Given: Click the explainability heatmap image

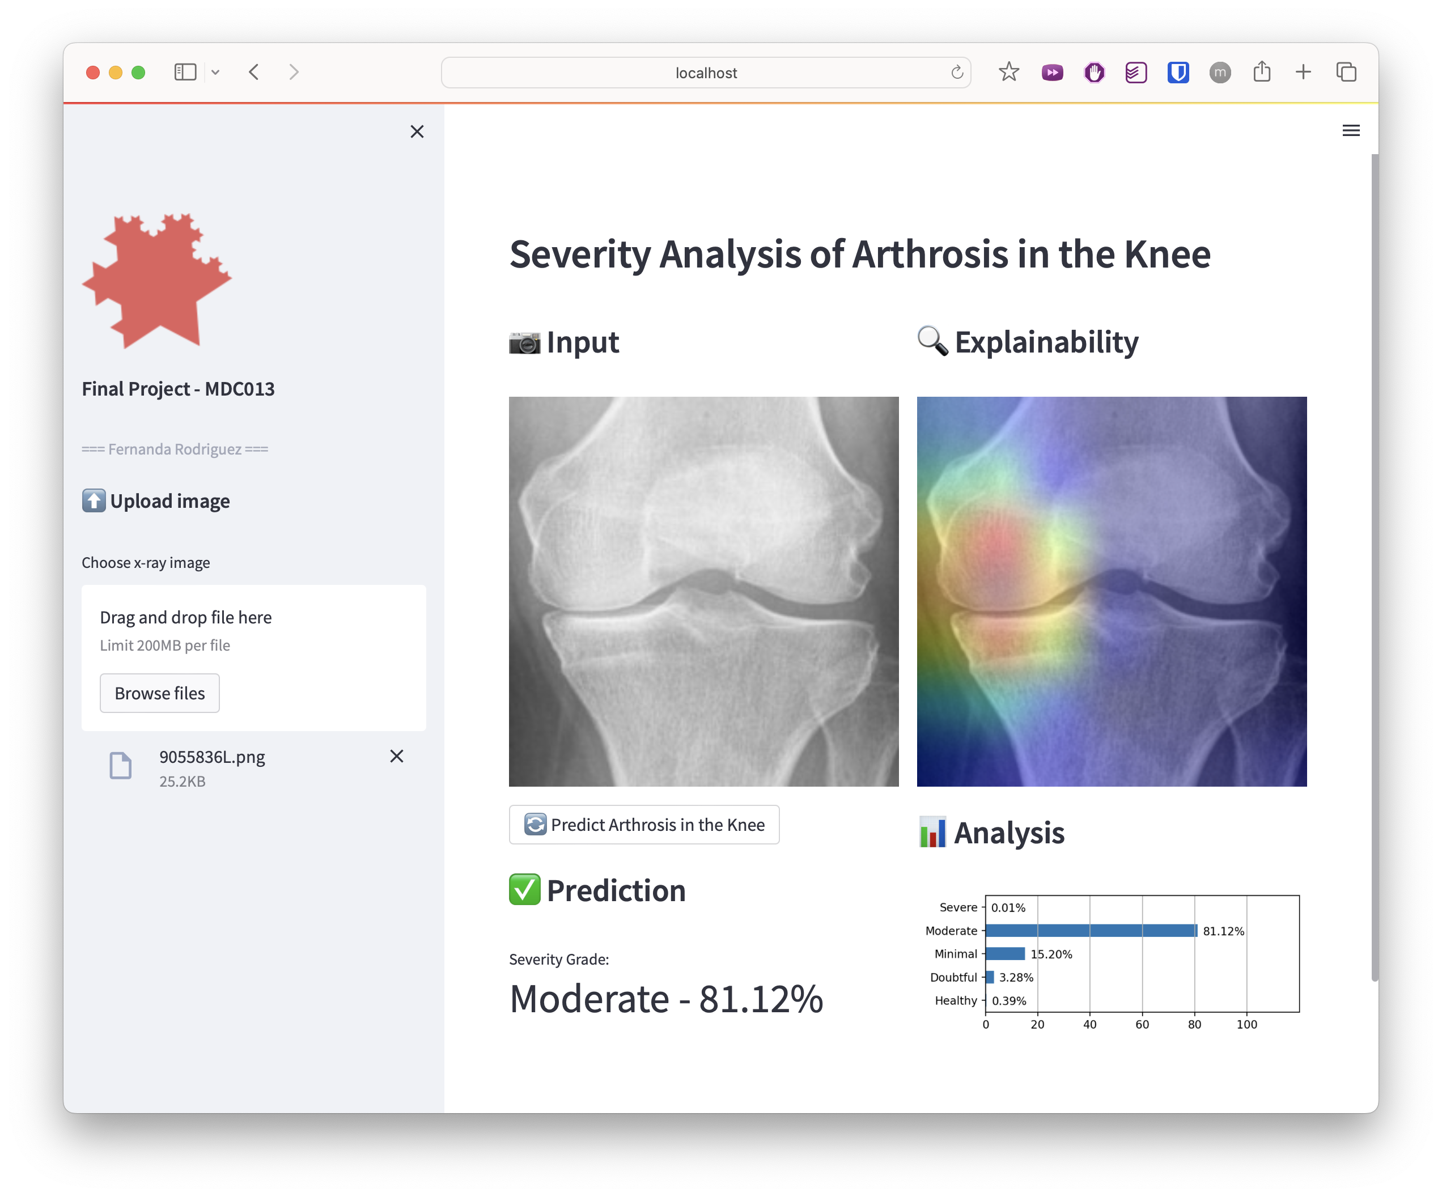Looking at the screenshot, I should [x=1111, y=591].
